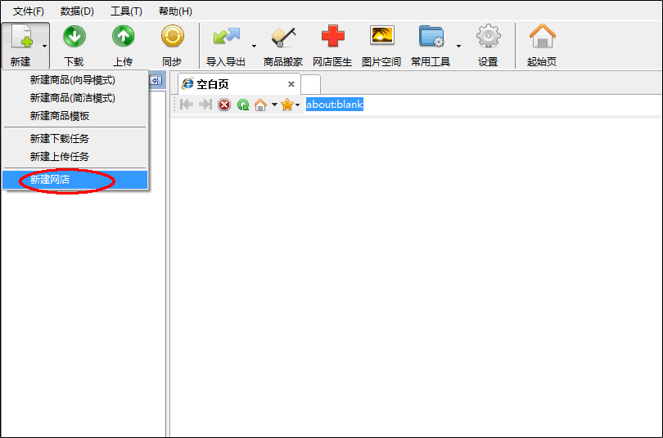Switch to the 空白页 tab
The height and width of the screenshot is (438, 663).
coord(239,84)
